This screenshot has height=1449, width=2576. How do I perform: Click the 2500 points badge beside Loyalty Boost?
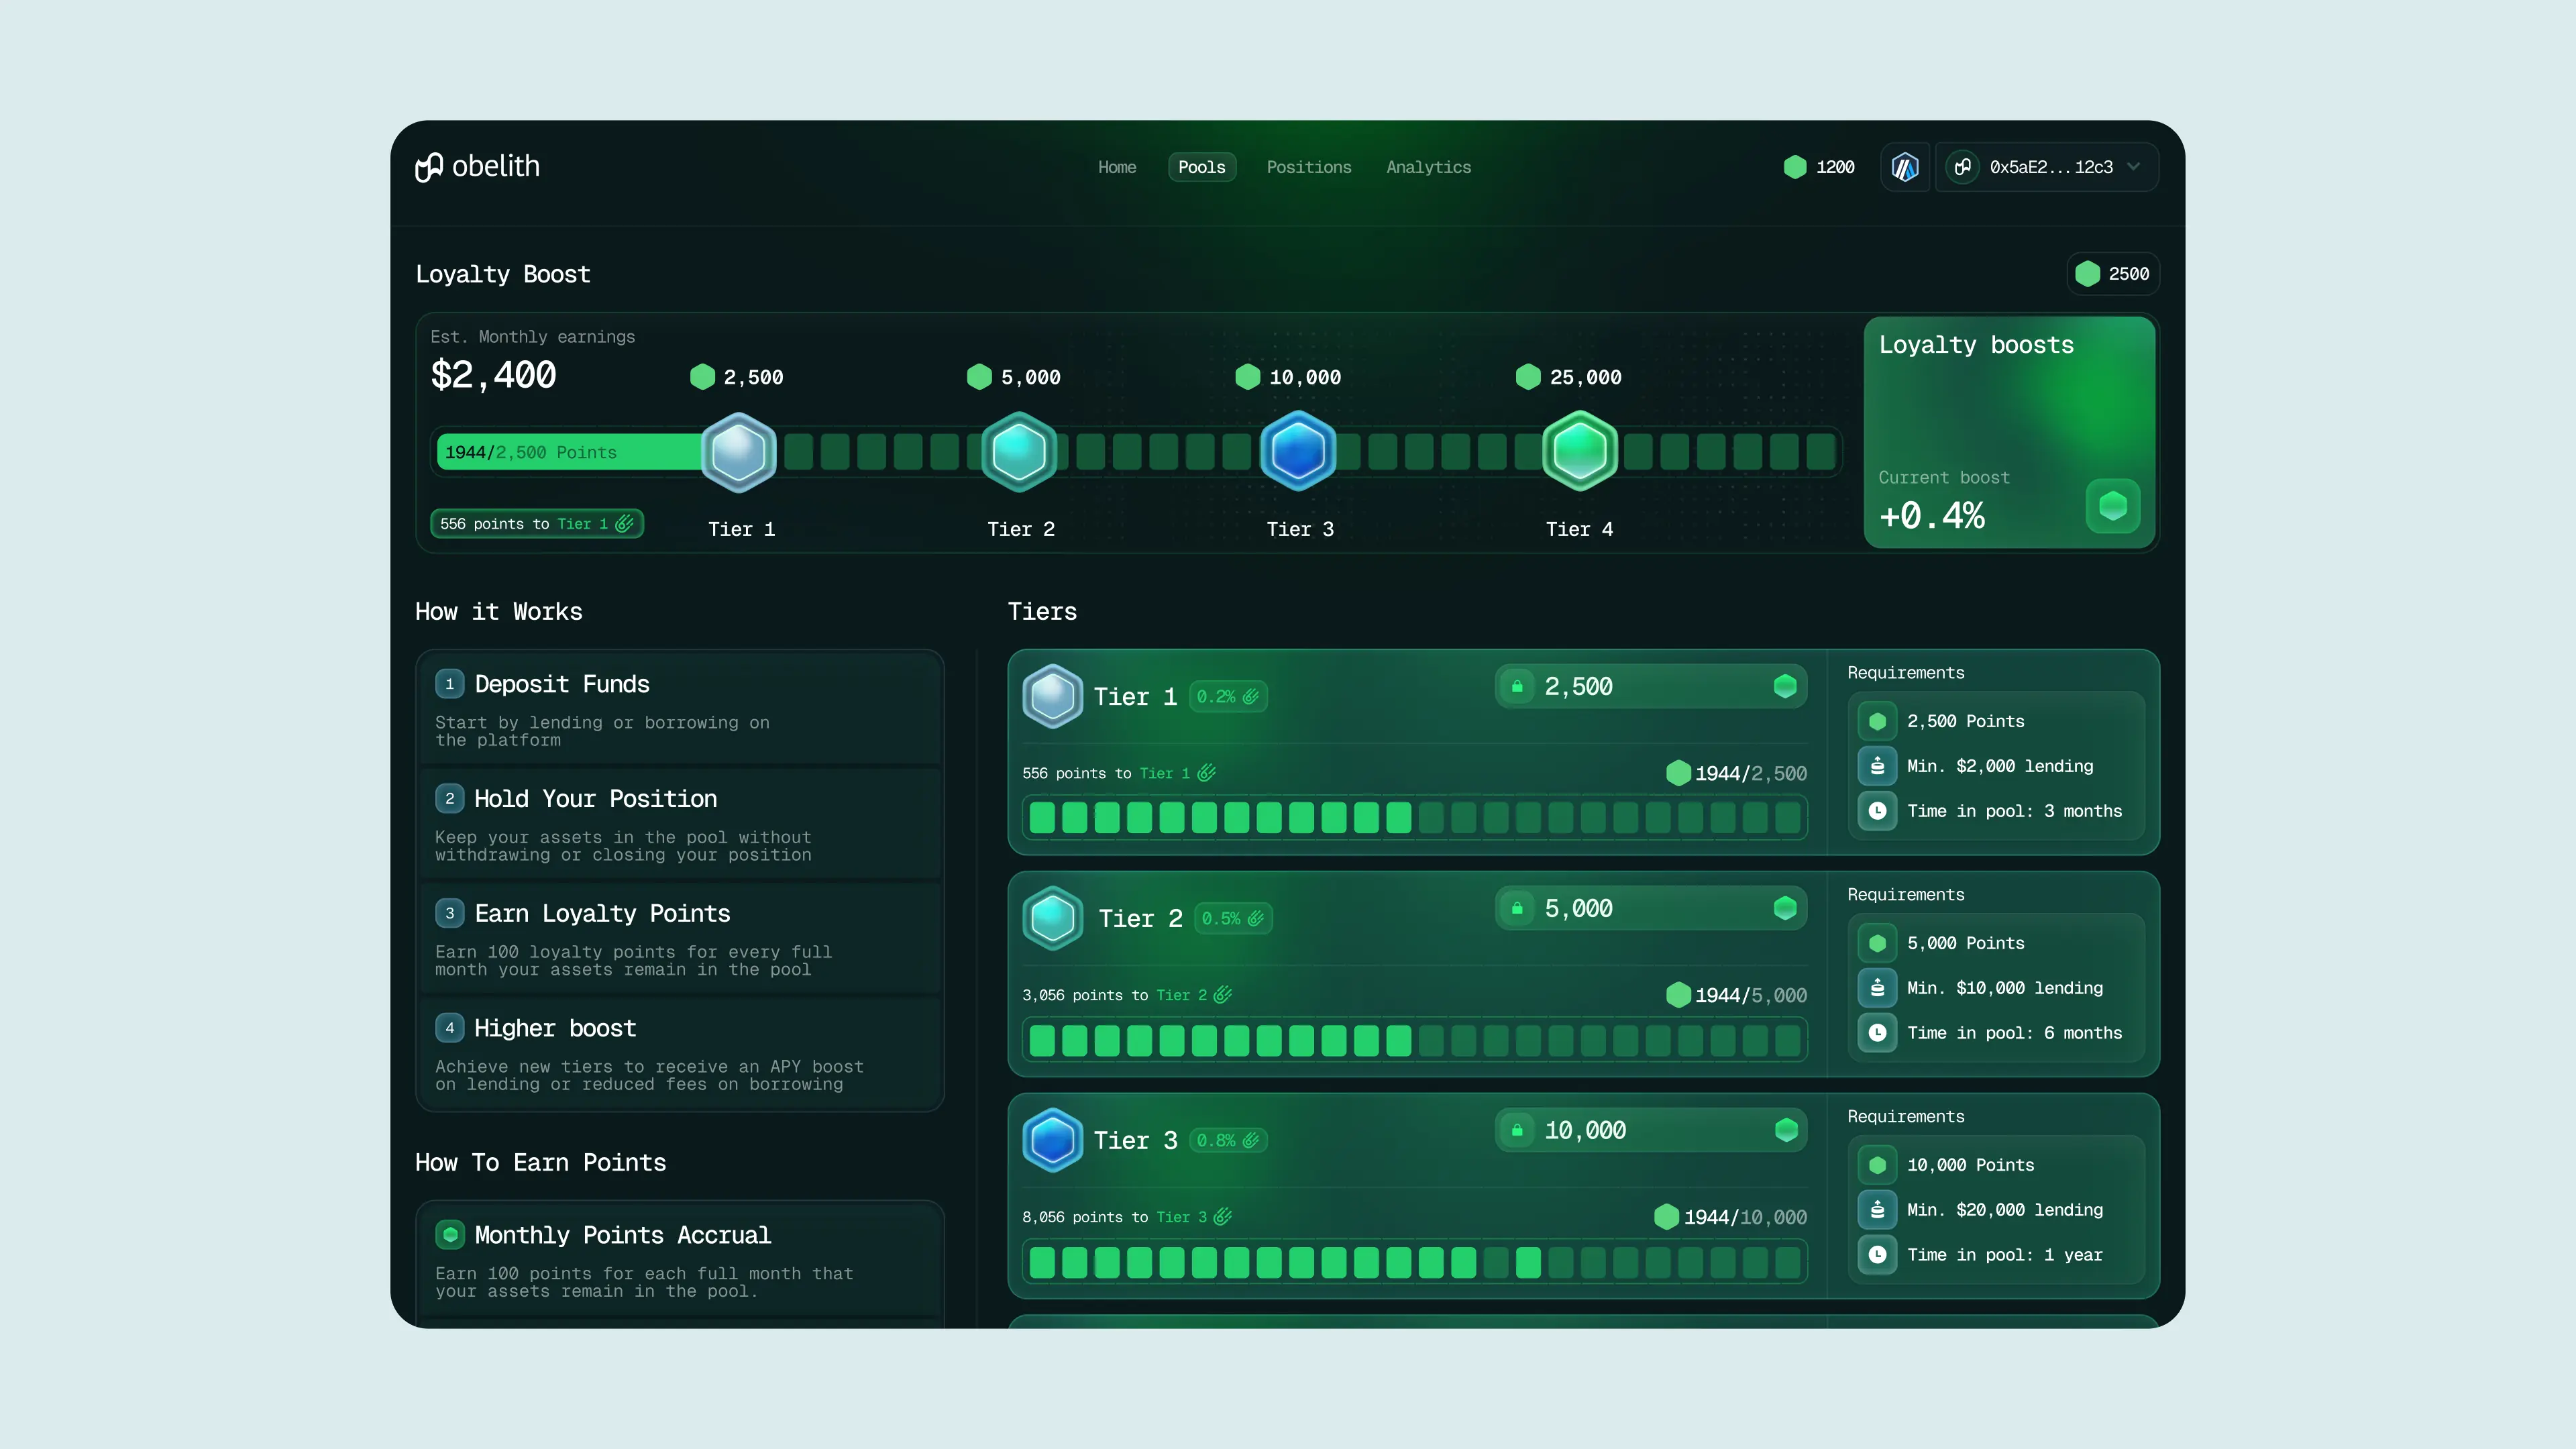[x=2112, y=274]
